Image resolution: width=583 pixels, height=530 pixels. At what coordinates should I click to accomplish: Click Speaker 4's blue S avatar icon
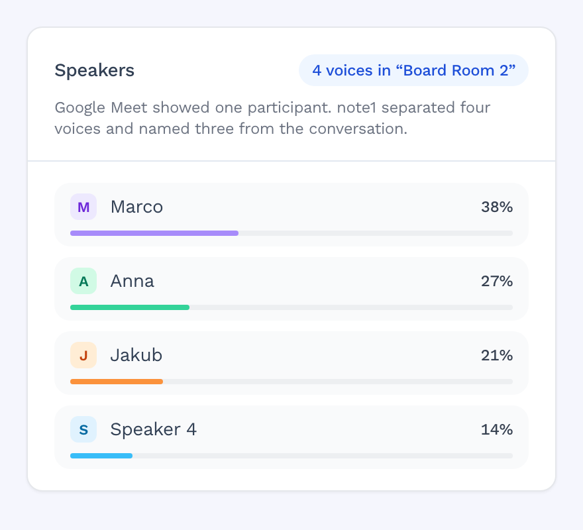coord(83,429)
